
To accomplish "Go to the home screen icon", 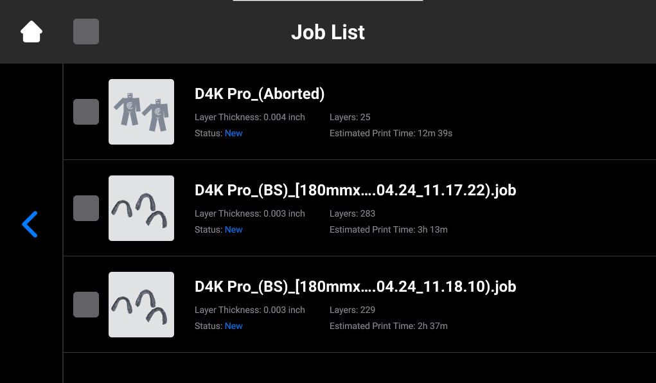I will click(31, 32).
